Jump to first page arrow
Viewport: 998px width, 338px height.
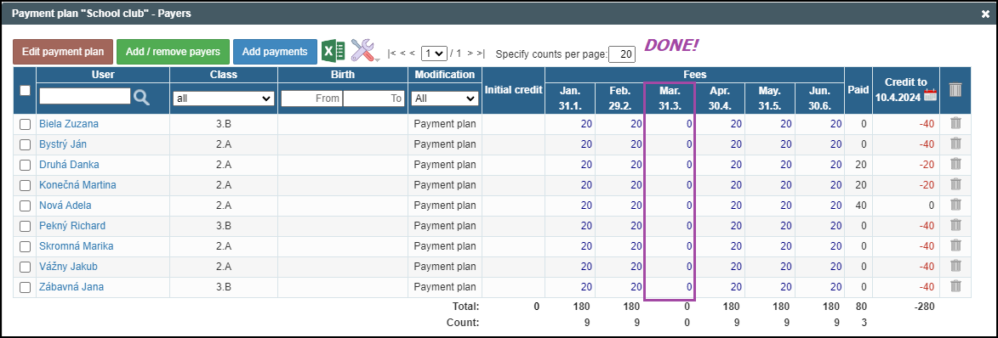pos(391,54)
